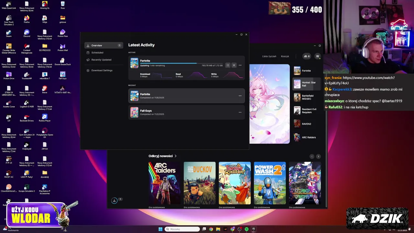Open Euro Truck Simulator 2 shortcut
This screenshot has height=233, width=414.
point(9,20)
